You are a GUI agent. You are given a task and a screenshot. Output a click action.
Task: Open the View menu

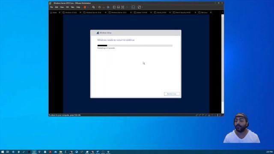(x=62, y=7)
